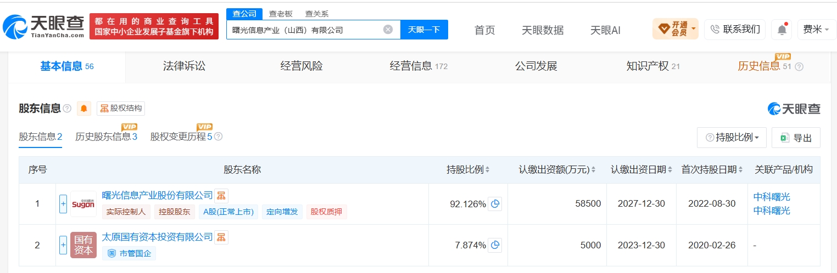Open the 持股比例 dropdown filter
Screen dimensions: 837x273
click(732, 138)
